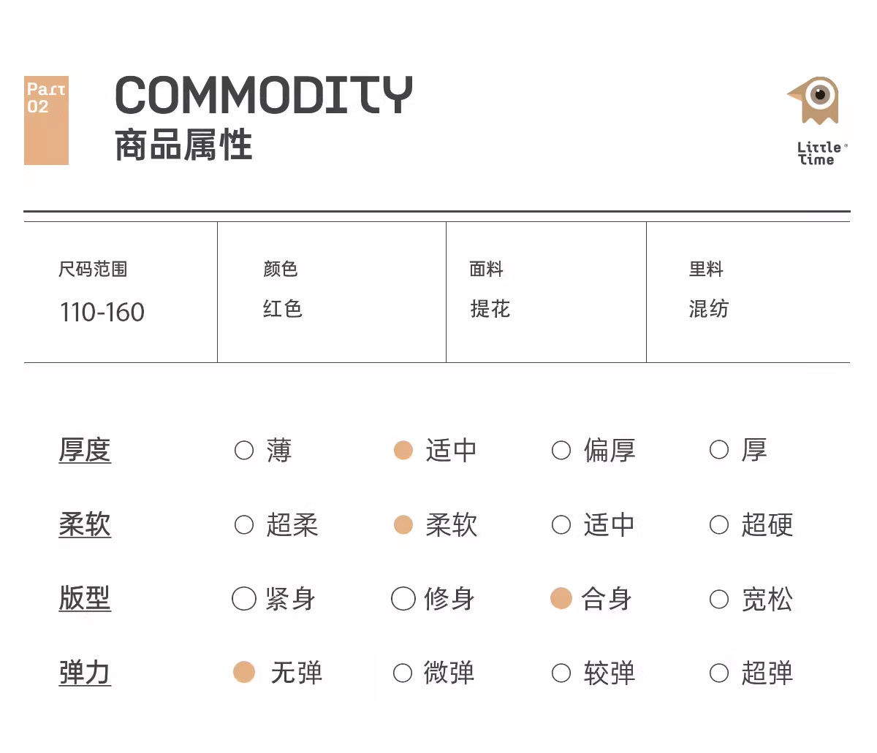Choose the 修身 fit option
Screen dimensions: 877x753
[403, 599]
